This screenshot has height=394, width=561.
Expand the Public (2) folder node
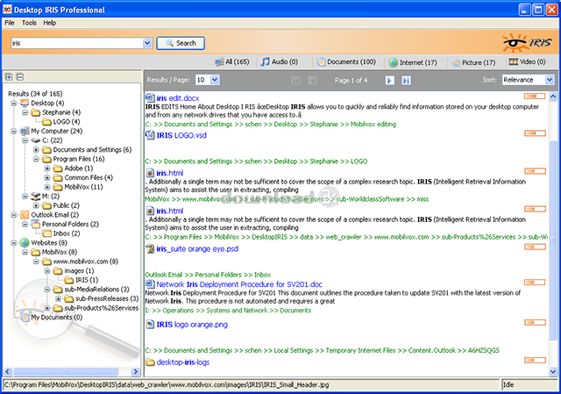(x=36, y=205)
